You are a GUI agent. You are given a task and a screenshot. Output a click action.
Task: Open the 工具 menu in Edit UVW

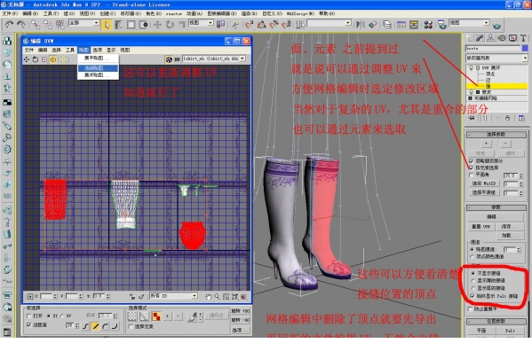point(70,51)
